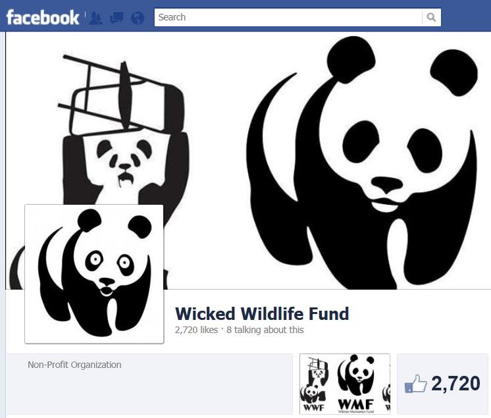Click the 8 talking about this link
The height and width of the screenshot is (418, 491).
265,330
